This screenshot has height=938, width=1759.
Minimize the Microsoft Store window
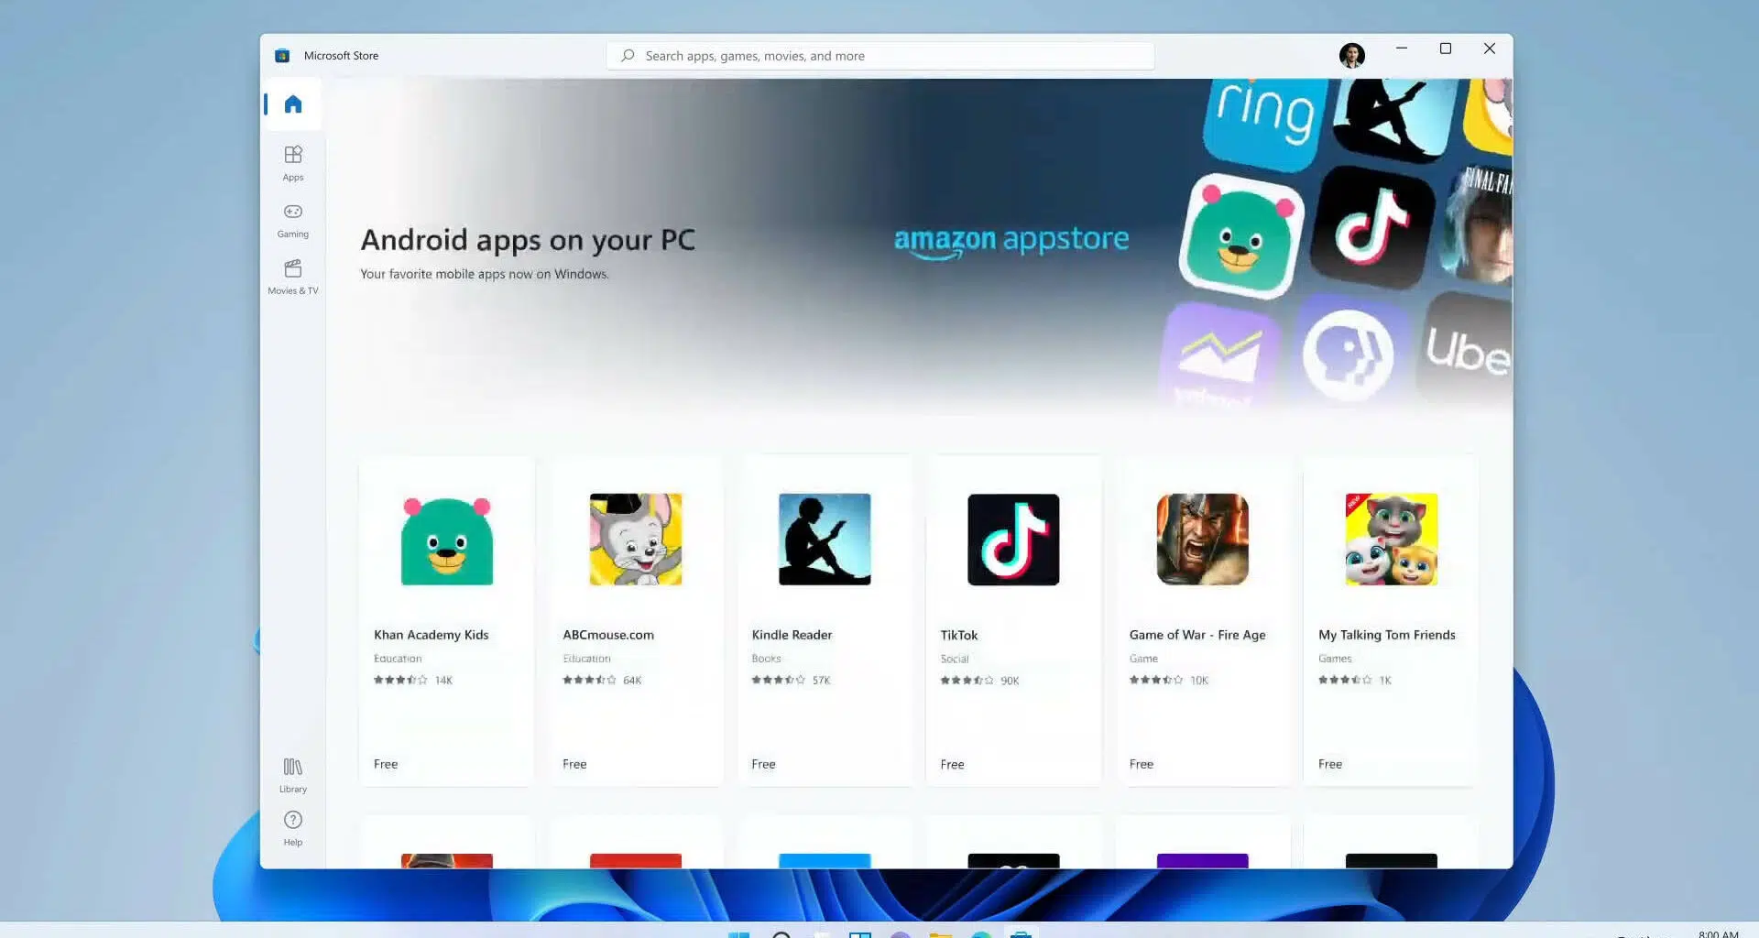(x=1402, y=49)
